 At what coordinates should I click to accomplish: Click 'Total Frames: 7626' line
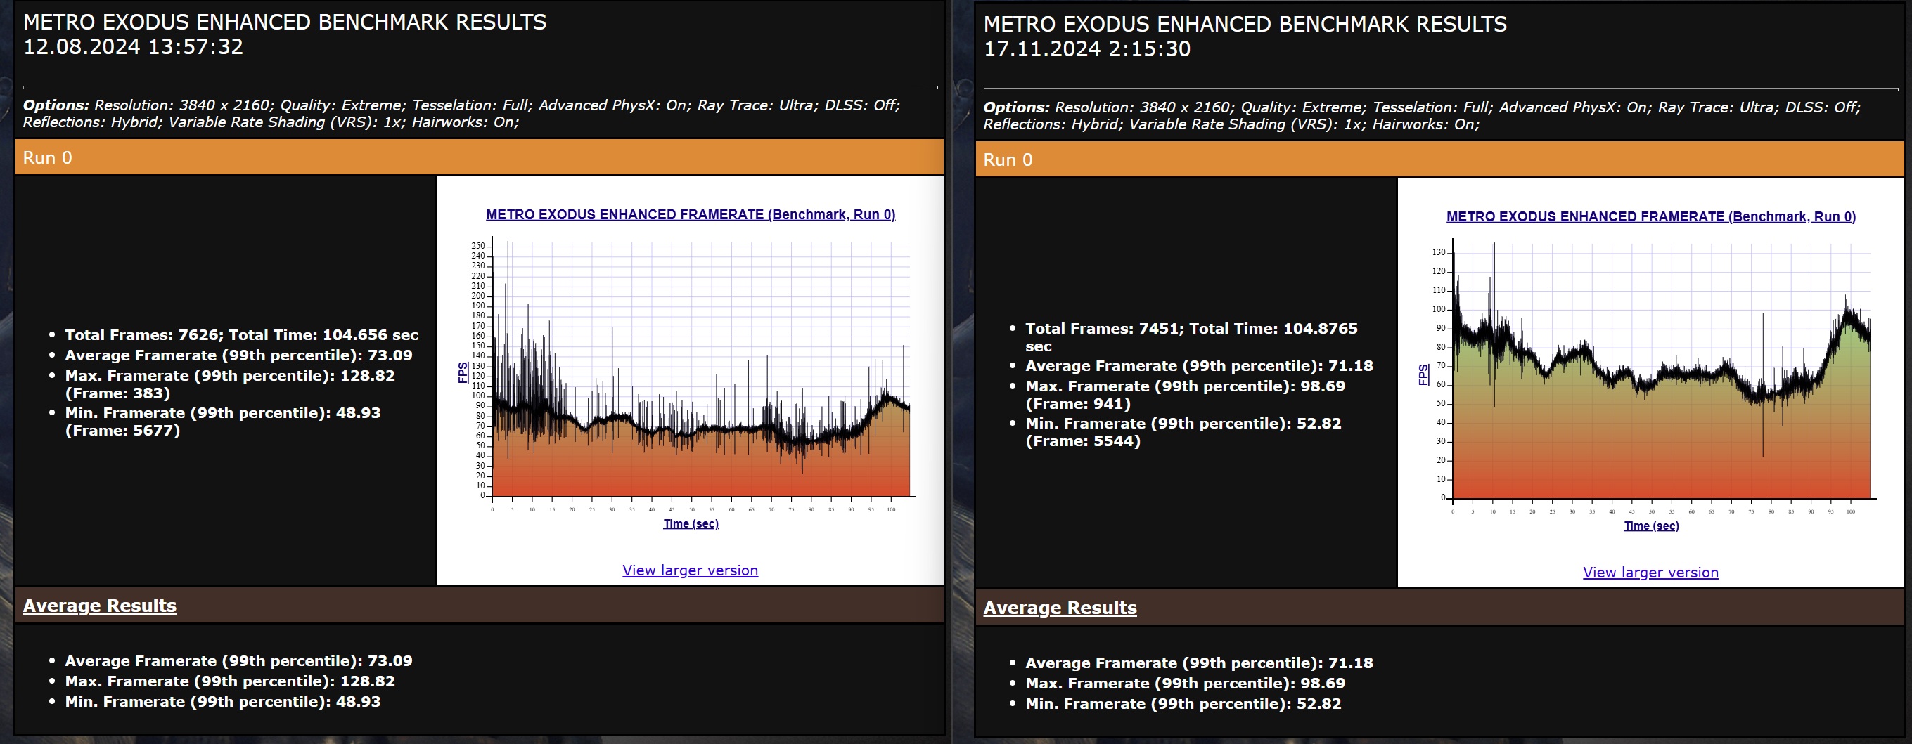(241, 334)
